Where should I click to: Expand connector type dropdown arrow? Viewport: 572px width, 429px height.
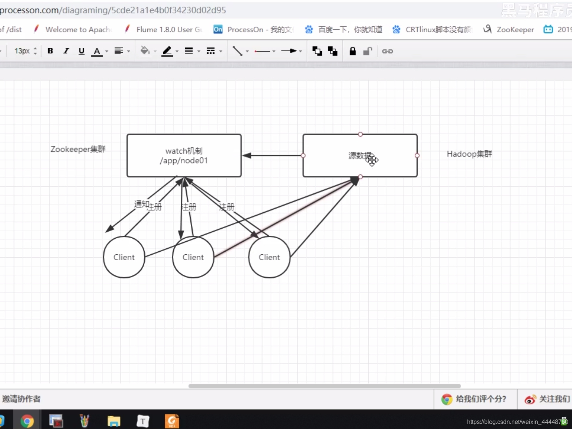coord(247,51)
